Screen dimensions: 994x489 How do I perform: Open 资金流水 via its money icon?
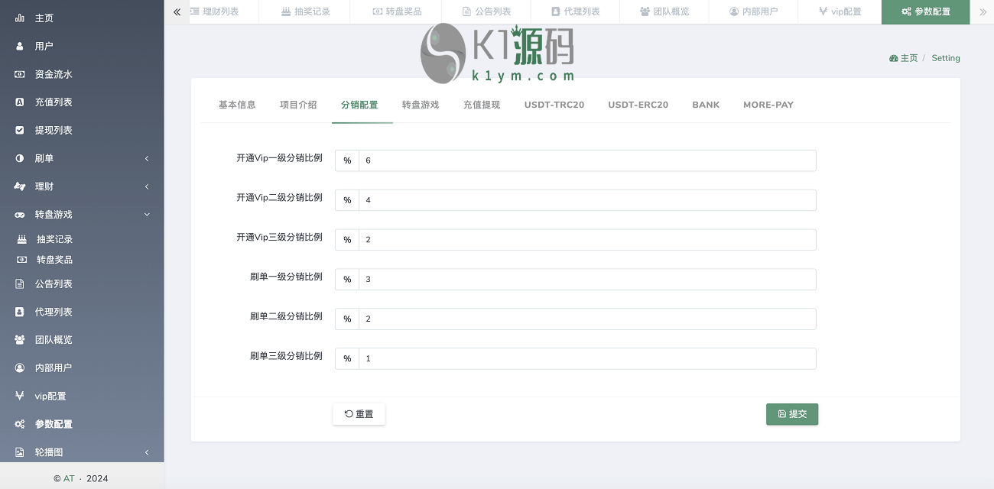tap(20, 74)
